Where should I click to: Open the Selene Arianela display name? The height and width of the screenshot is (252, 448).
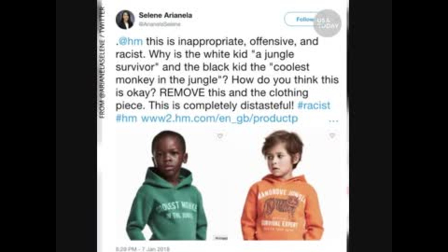pos(165,15)
